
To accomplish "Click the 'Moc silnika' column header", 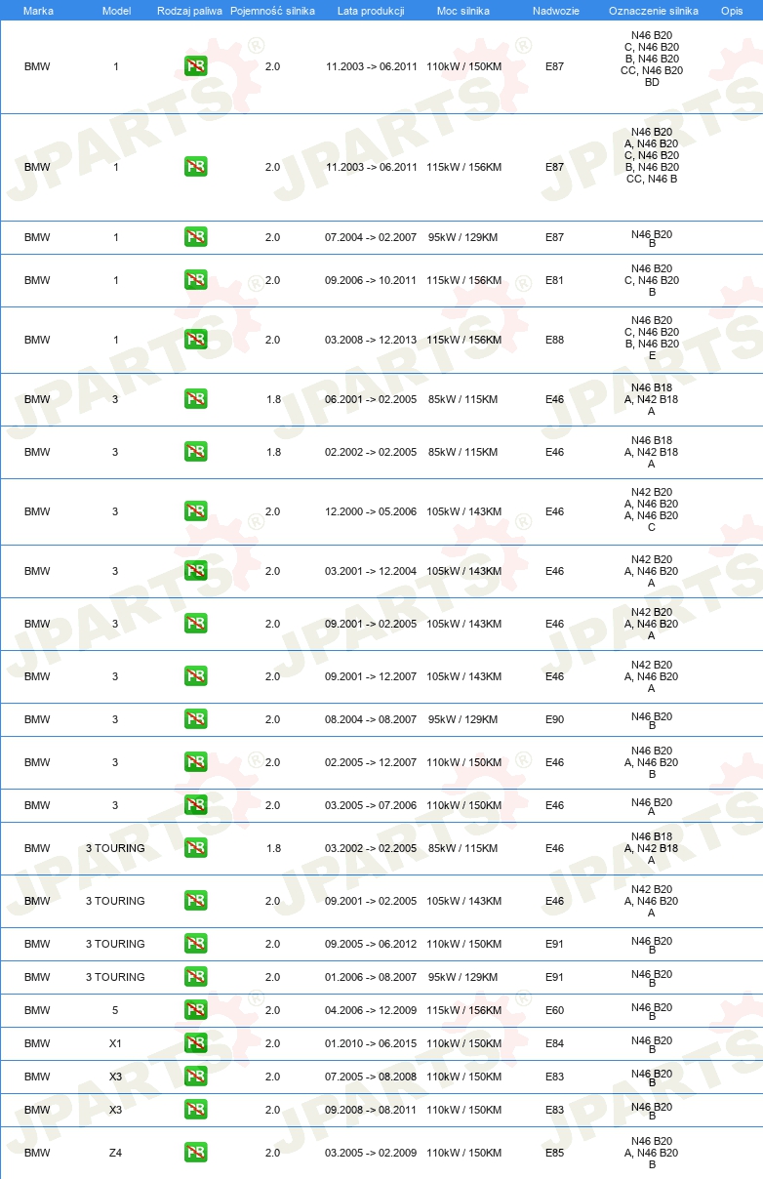I will click(x=463, y=11).
